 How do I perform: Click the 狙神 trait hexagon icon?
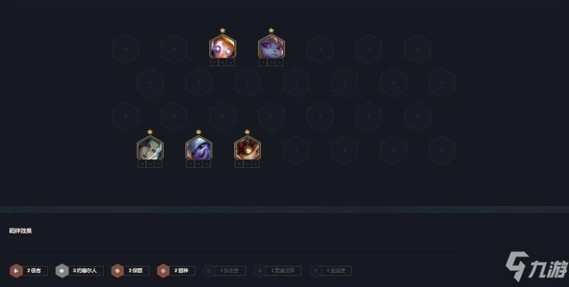click(164, 271)
